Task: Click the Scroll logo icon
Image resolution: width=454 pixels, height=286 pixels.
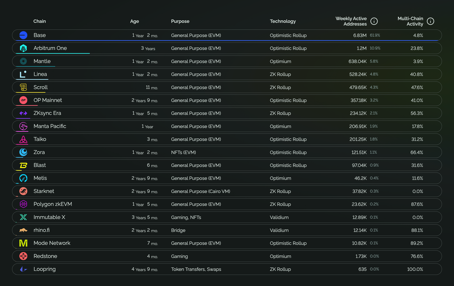Action: tap(23, 87)
